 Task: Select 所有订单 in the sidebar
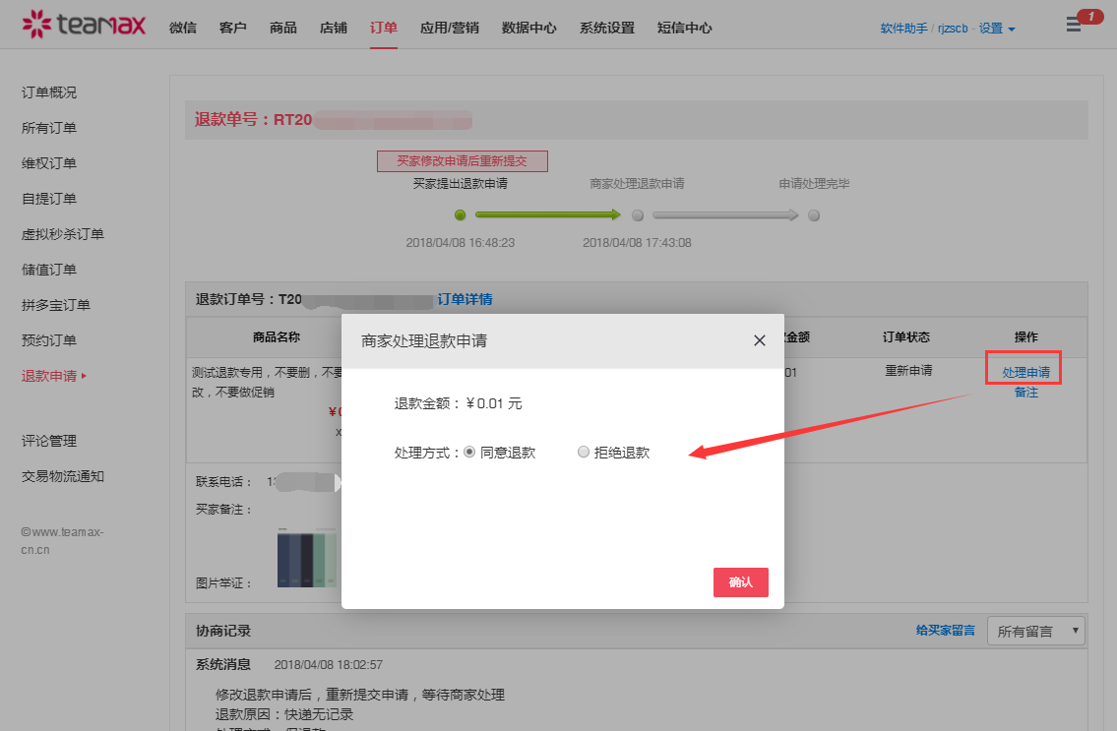[x=49, y=128]
